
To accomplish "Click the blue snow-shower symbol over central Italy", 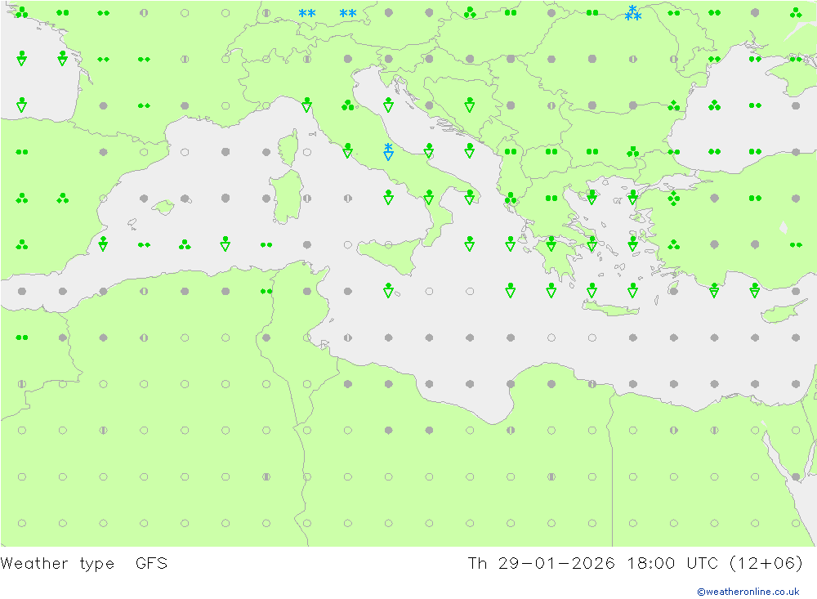I will point(388,152).
